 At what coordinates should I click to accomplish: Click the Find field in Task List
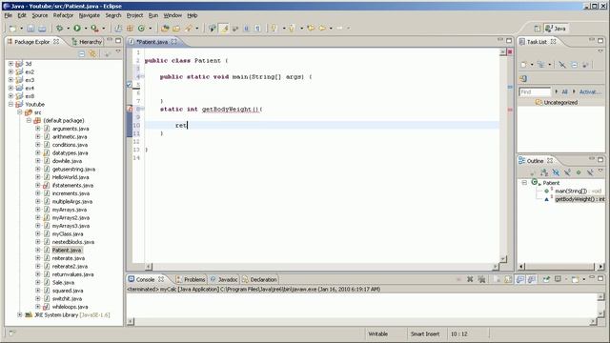tap(536, 91)
